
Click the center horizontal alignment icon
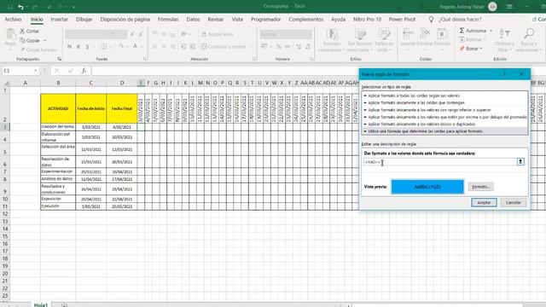tap(164, 47)
